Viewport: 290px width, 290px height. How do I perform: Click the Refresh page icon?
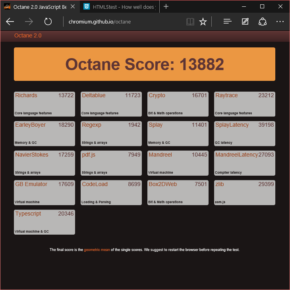(48, 22)
